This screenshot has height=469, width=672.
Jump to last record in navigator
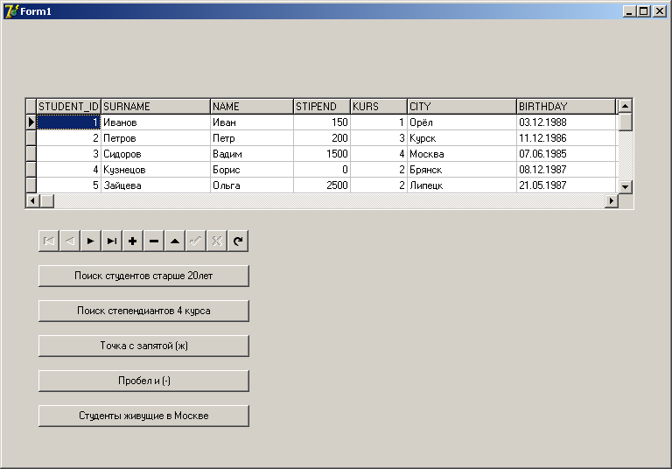pos(112,241)
